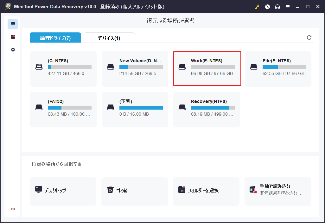Pick the FAT32 partition tile

coord(63,109)
